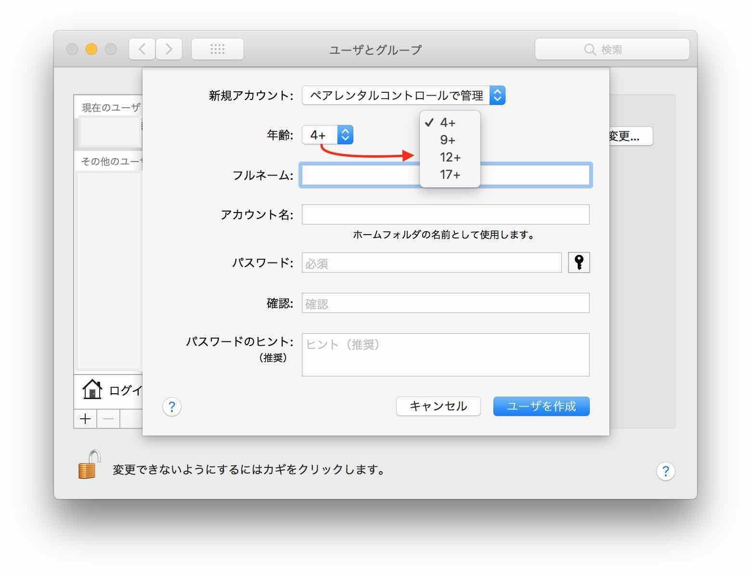Click the パスワード password field
The image size is (751, 576).
pyautogui.click(x=432, y=263)
